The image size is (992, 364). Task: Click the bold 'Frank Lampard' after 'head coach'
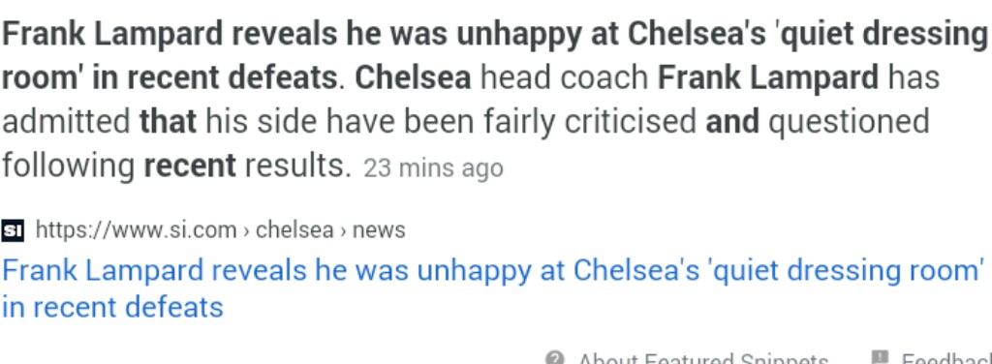click(768, 79)
